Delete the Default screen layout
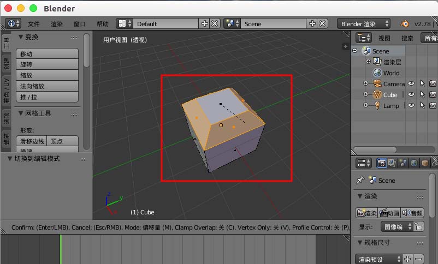Viewport: 438px width, 264px height. click(215, 23)
